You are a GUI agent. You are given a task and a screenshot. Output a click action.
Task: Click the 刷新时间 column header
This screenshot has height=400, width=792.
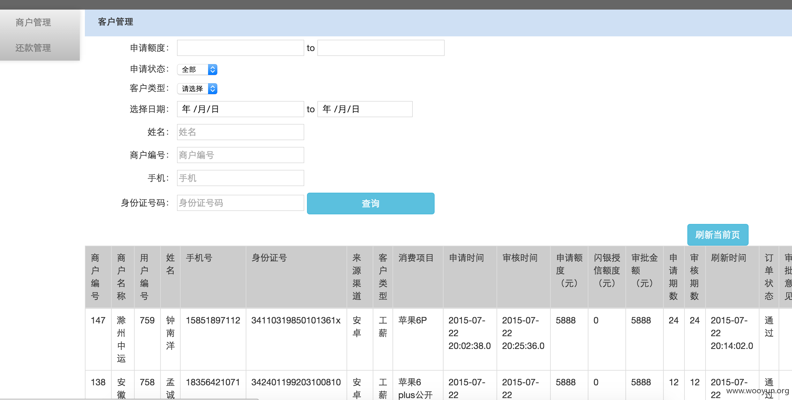tap(732, 277)
